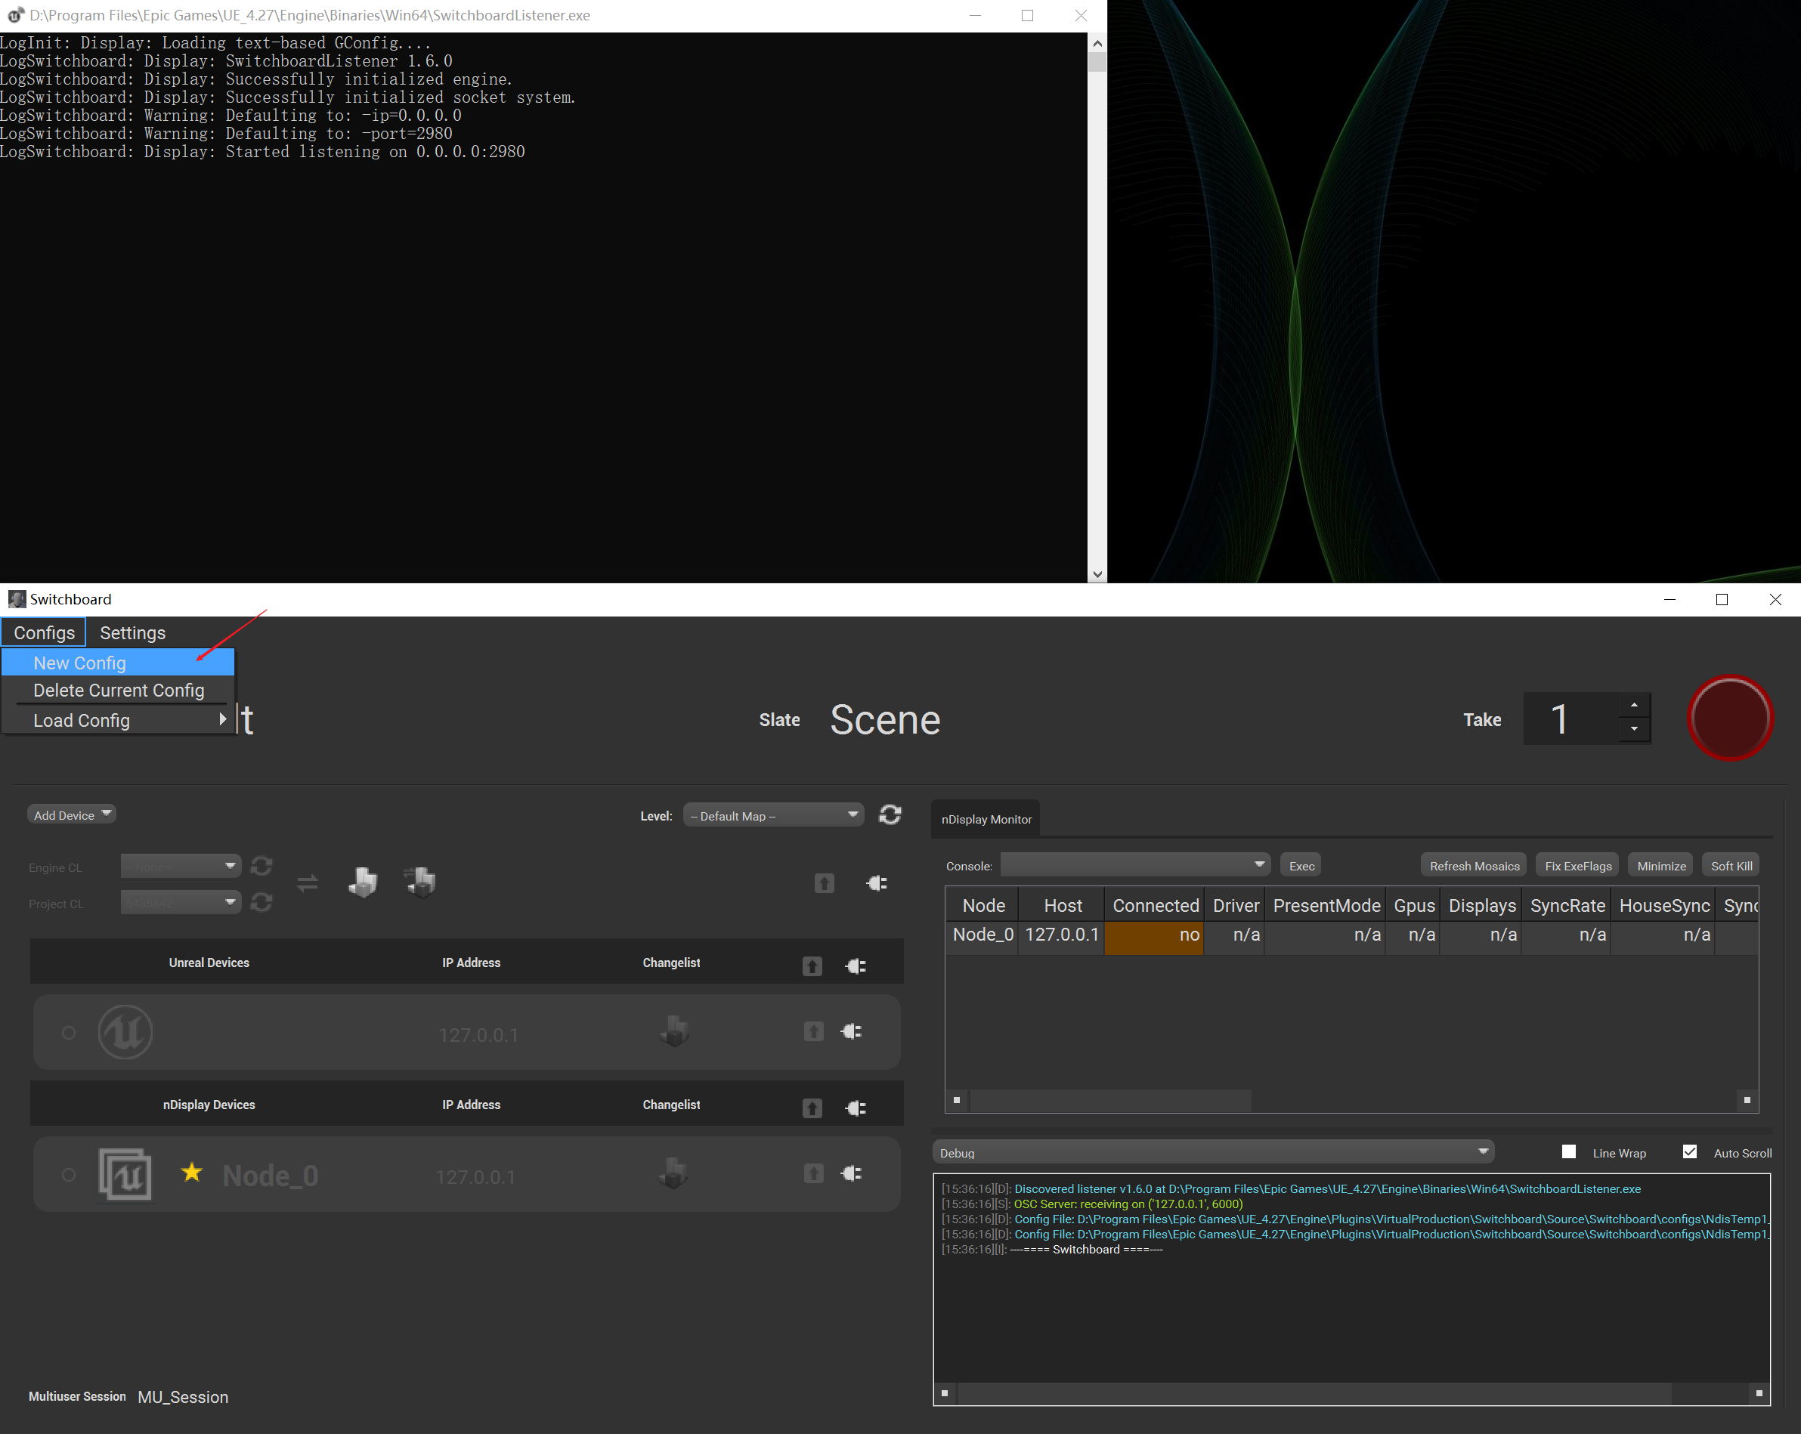
Task: Refresh the Project CL list
Action: click(x=261, y=902)
